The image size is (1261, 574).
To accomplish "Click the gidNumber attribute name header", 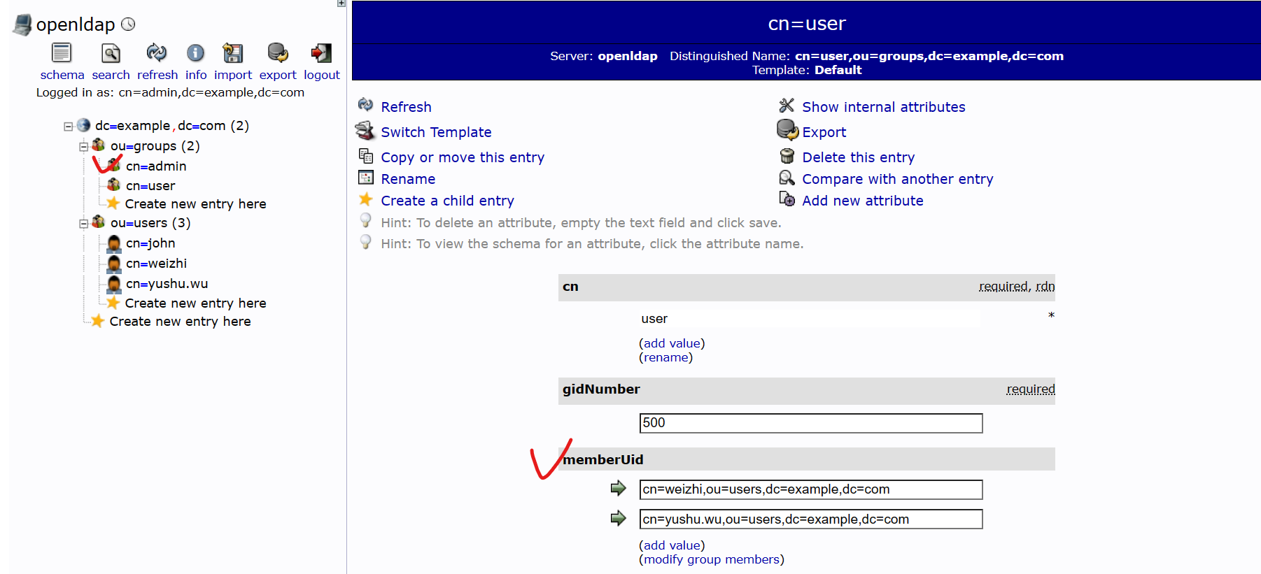I will 601,389.
